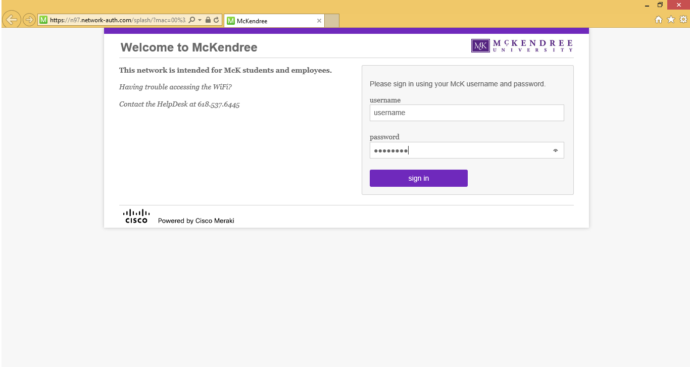The width and height of the screenshot is (690, 367).
Task: Click the Cisco logo in footer
Action: point(136,216)
